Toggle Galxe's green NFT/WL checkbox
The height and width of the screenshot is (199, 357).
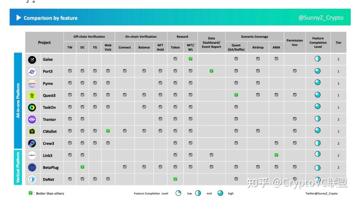click(x=191, y=59)
